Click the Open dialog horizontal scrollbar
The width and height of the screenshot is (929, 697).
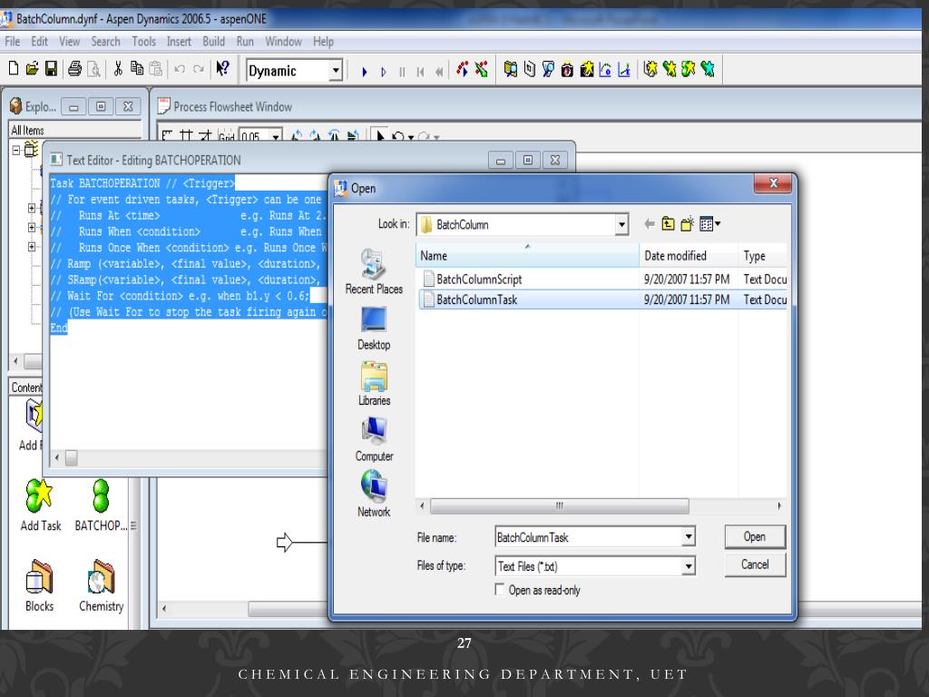pyautogui.click(x=559, y=506)
